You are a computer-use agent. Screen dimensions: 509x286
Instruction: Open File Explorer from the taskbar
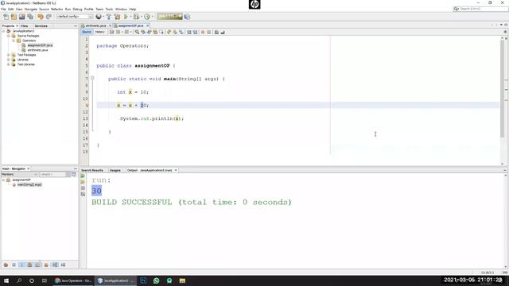click(x=182, y=280)
